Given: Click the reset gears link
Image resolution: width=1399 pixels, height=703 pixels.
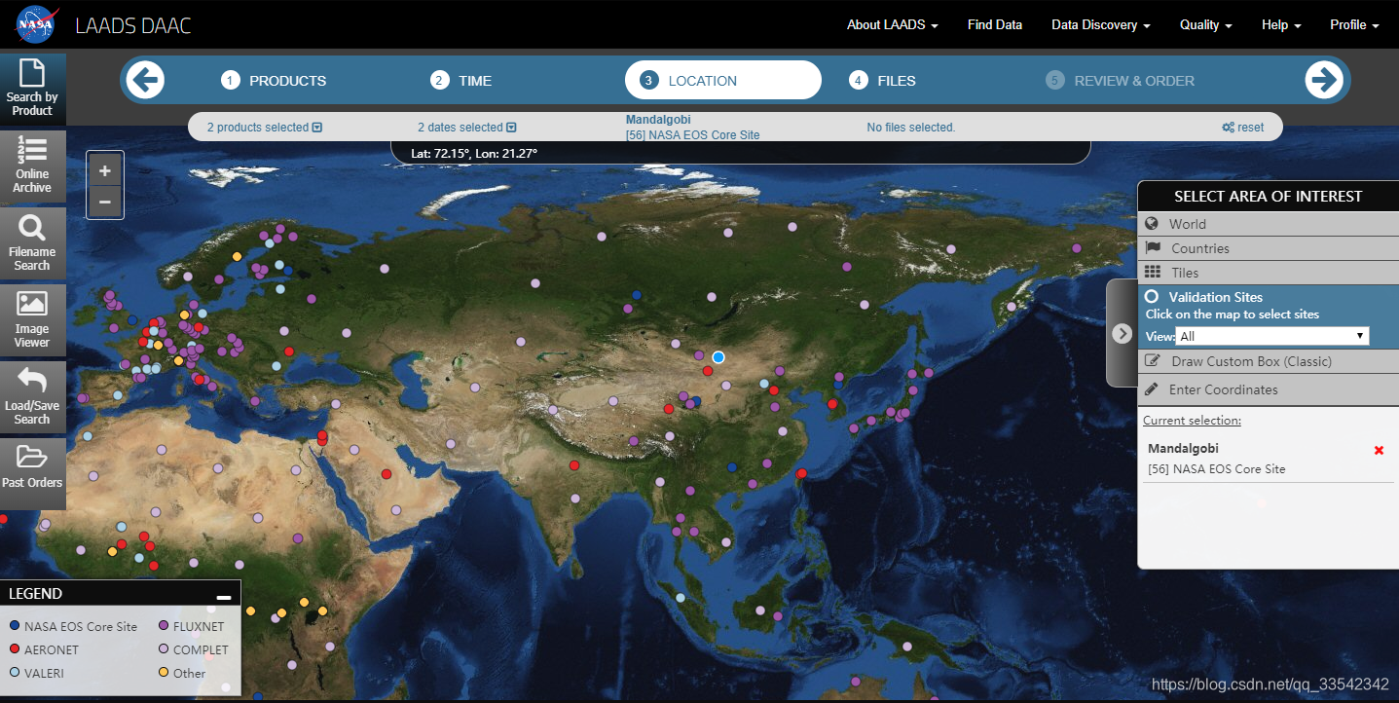Looking at the screenshot, I should point(1243,128).
